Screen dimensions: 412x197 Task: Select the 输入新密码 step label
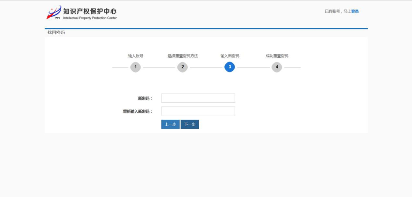[230, 56]
